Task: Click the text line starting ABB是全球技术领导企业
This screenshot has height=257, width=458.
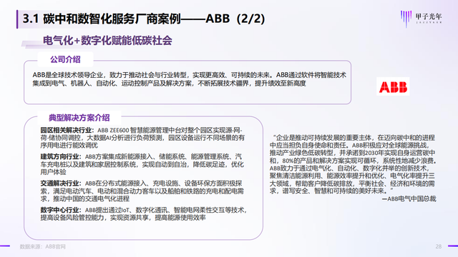Action: click(189, 75)
